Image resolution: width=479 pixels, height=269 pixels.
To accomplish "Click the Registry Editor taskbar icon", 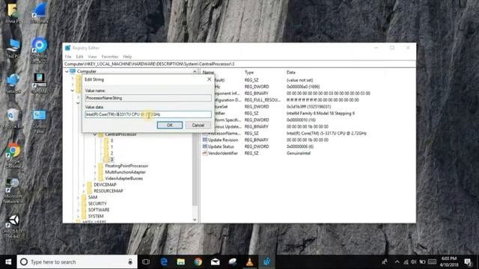I will coord(266,262).
